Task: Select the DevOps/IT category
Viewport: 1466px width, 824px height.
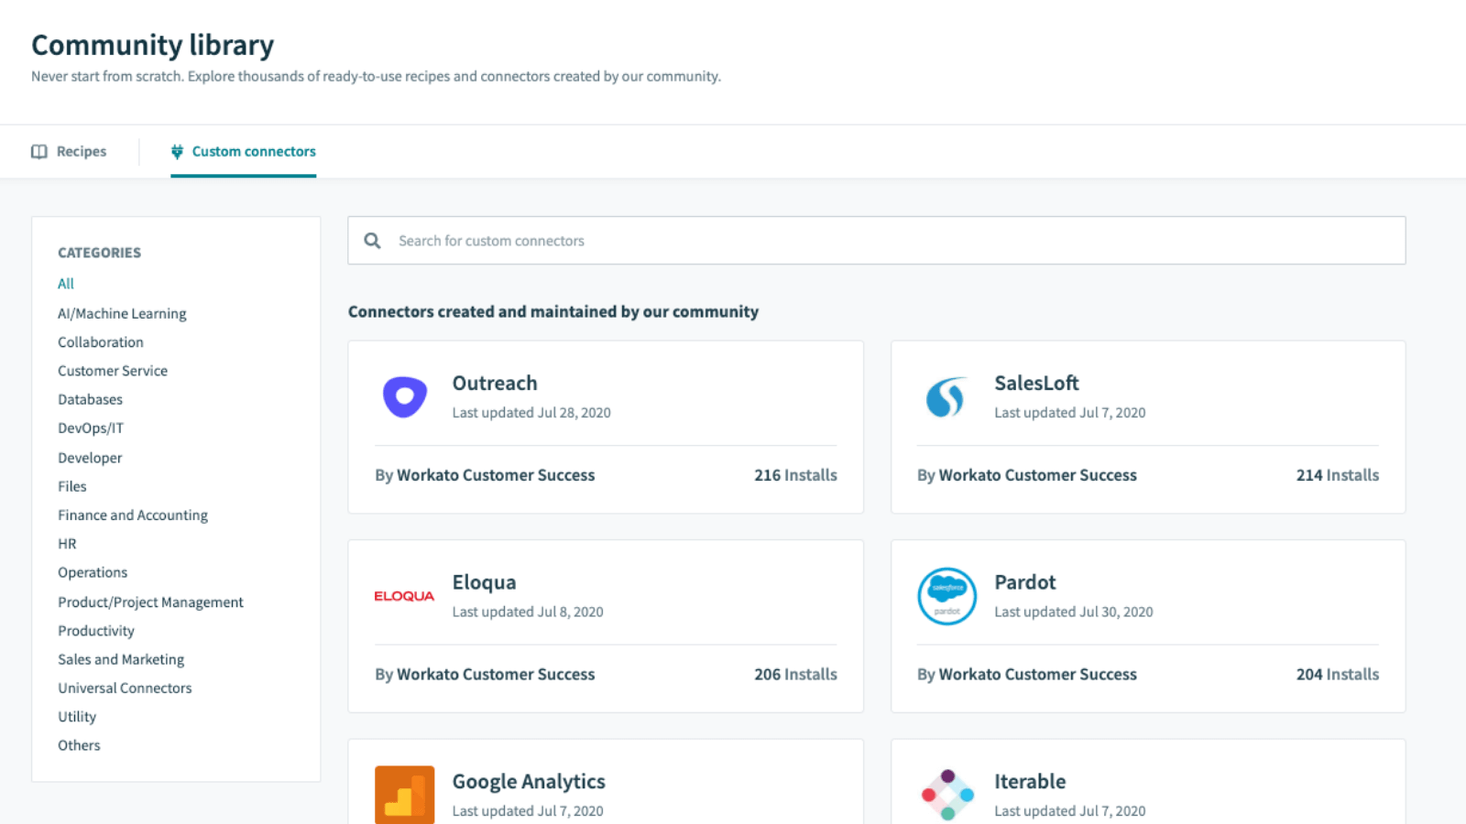Action: 91,428
